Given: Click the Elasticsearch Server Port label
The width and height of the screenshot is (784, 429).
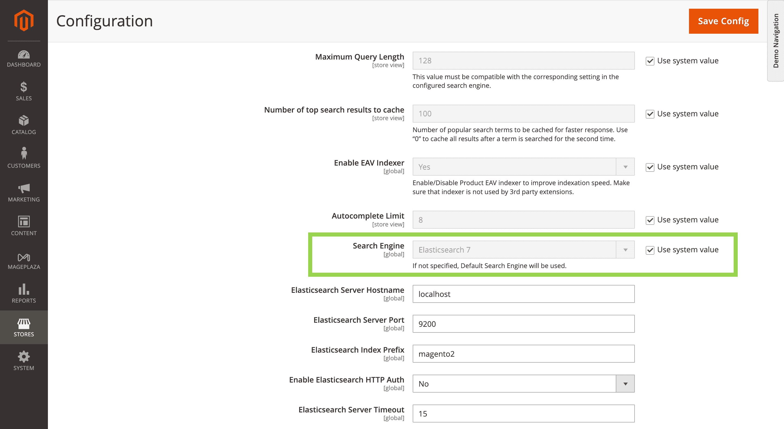Looking at the screenshot, I should point(359,320).
